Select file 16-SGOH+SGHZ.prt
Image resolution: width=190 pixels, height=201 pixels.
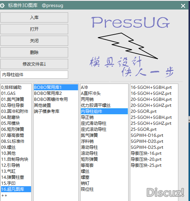(154, 93)
